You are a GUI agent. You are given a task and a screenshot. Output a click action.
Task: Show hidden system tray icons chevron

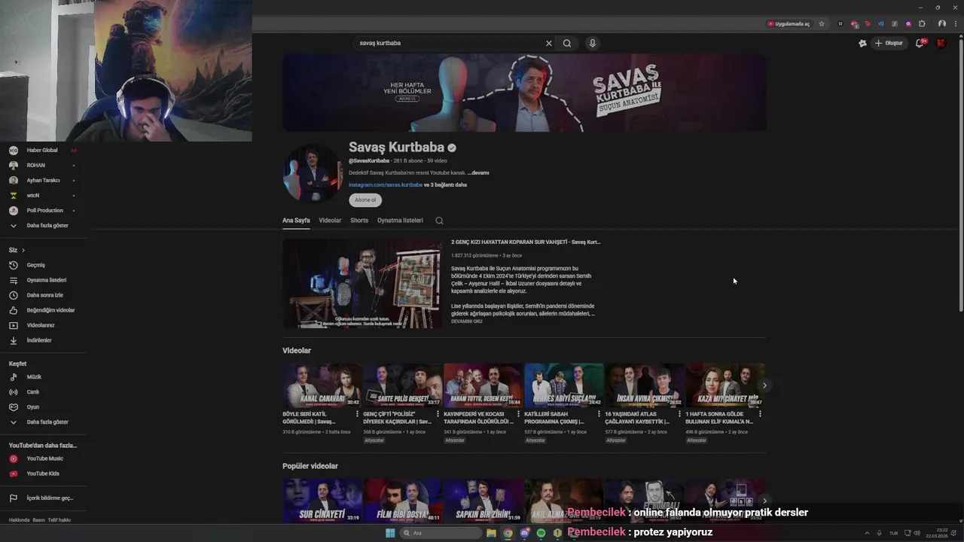(866, 533)
